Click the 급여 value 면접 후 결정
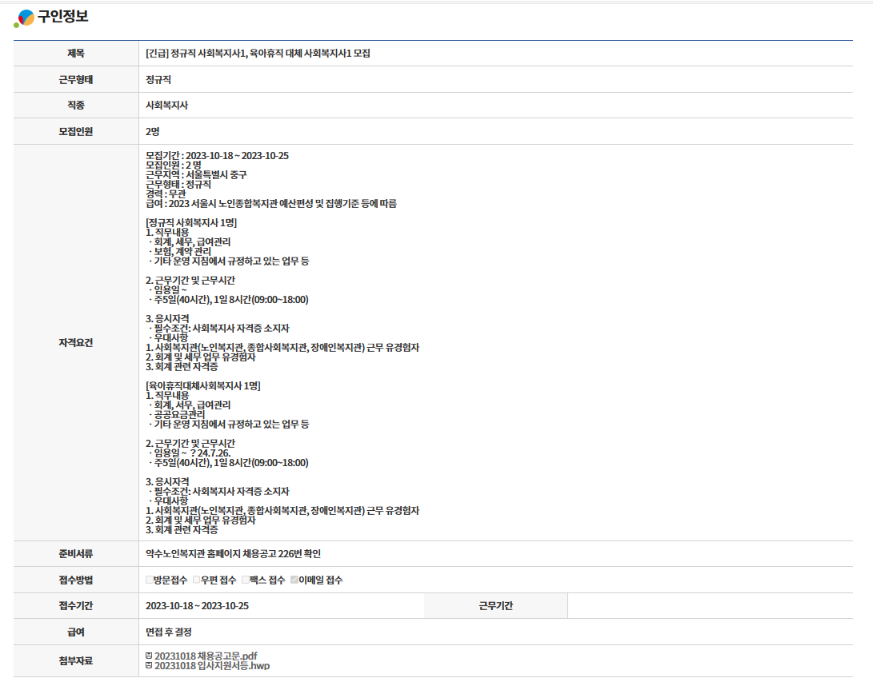This screenshot has width=873, height=678. [x=169, y=632]
